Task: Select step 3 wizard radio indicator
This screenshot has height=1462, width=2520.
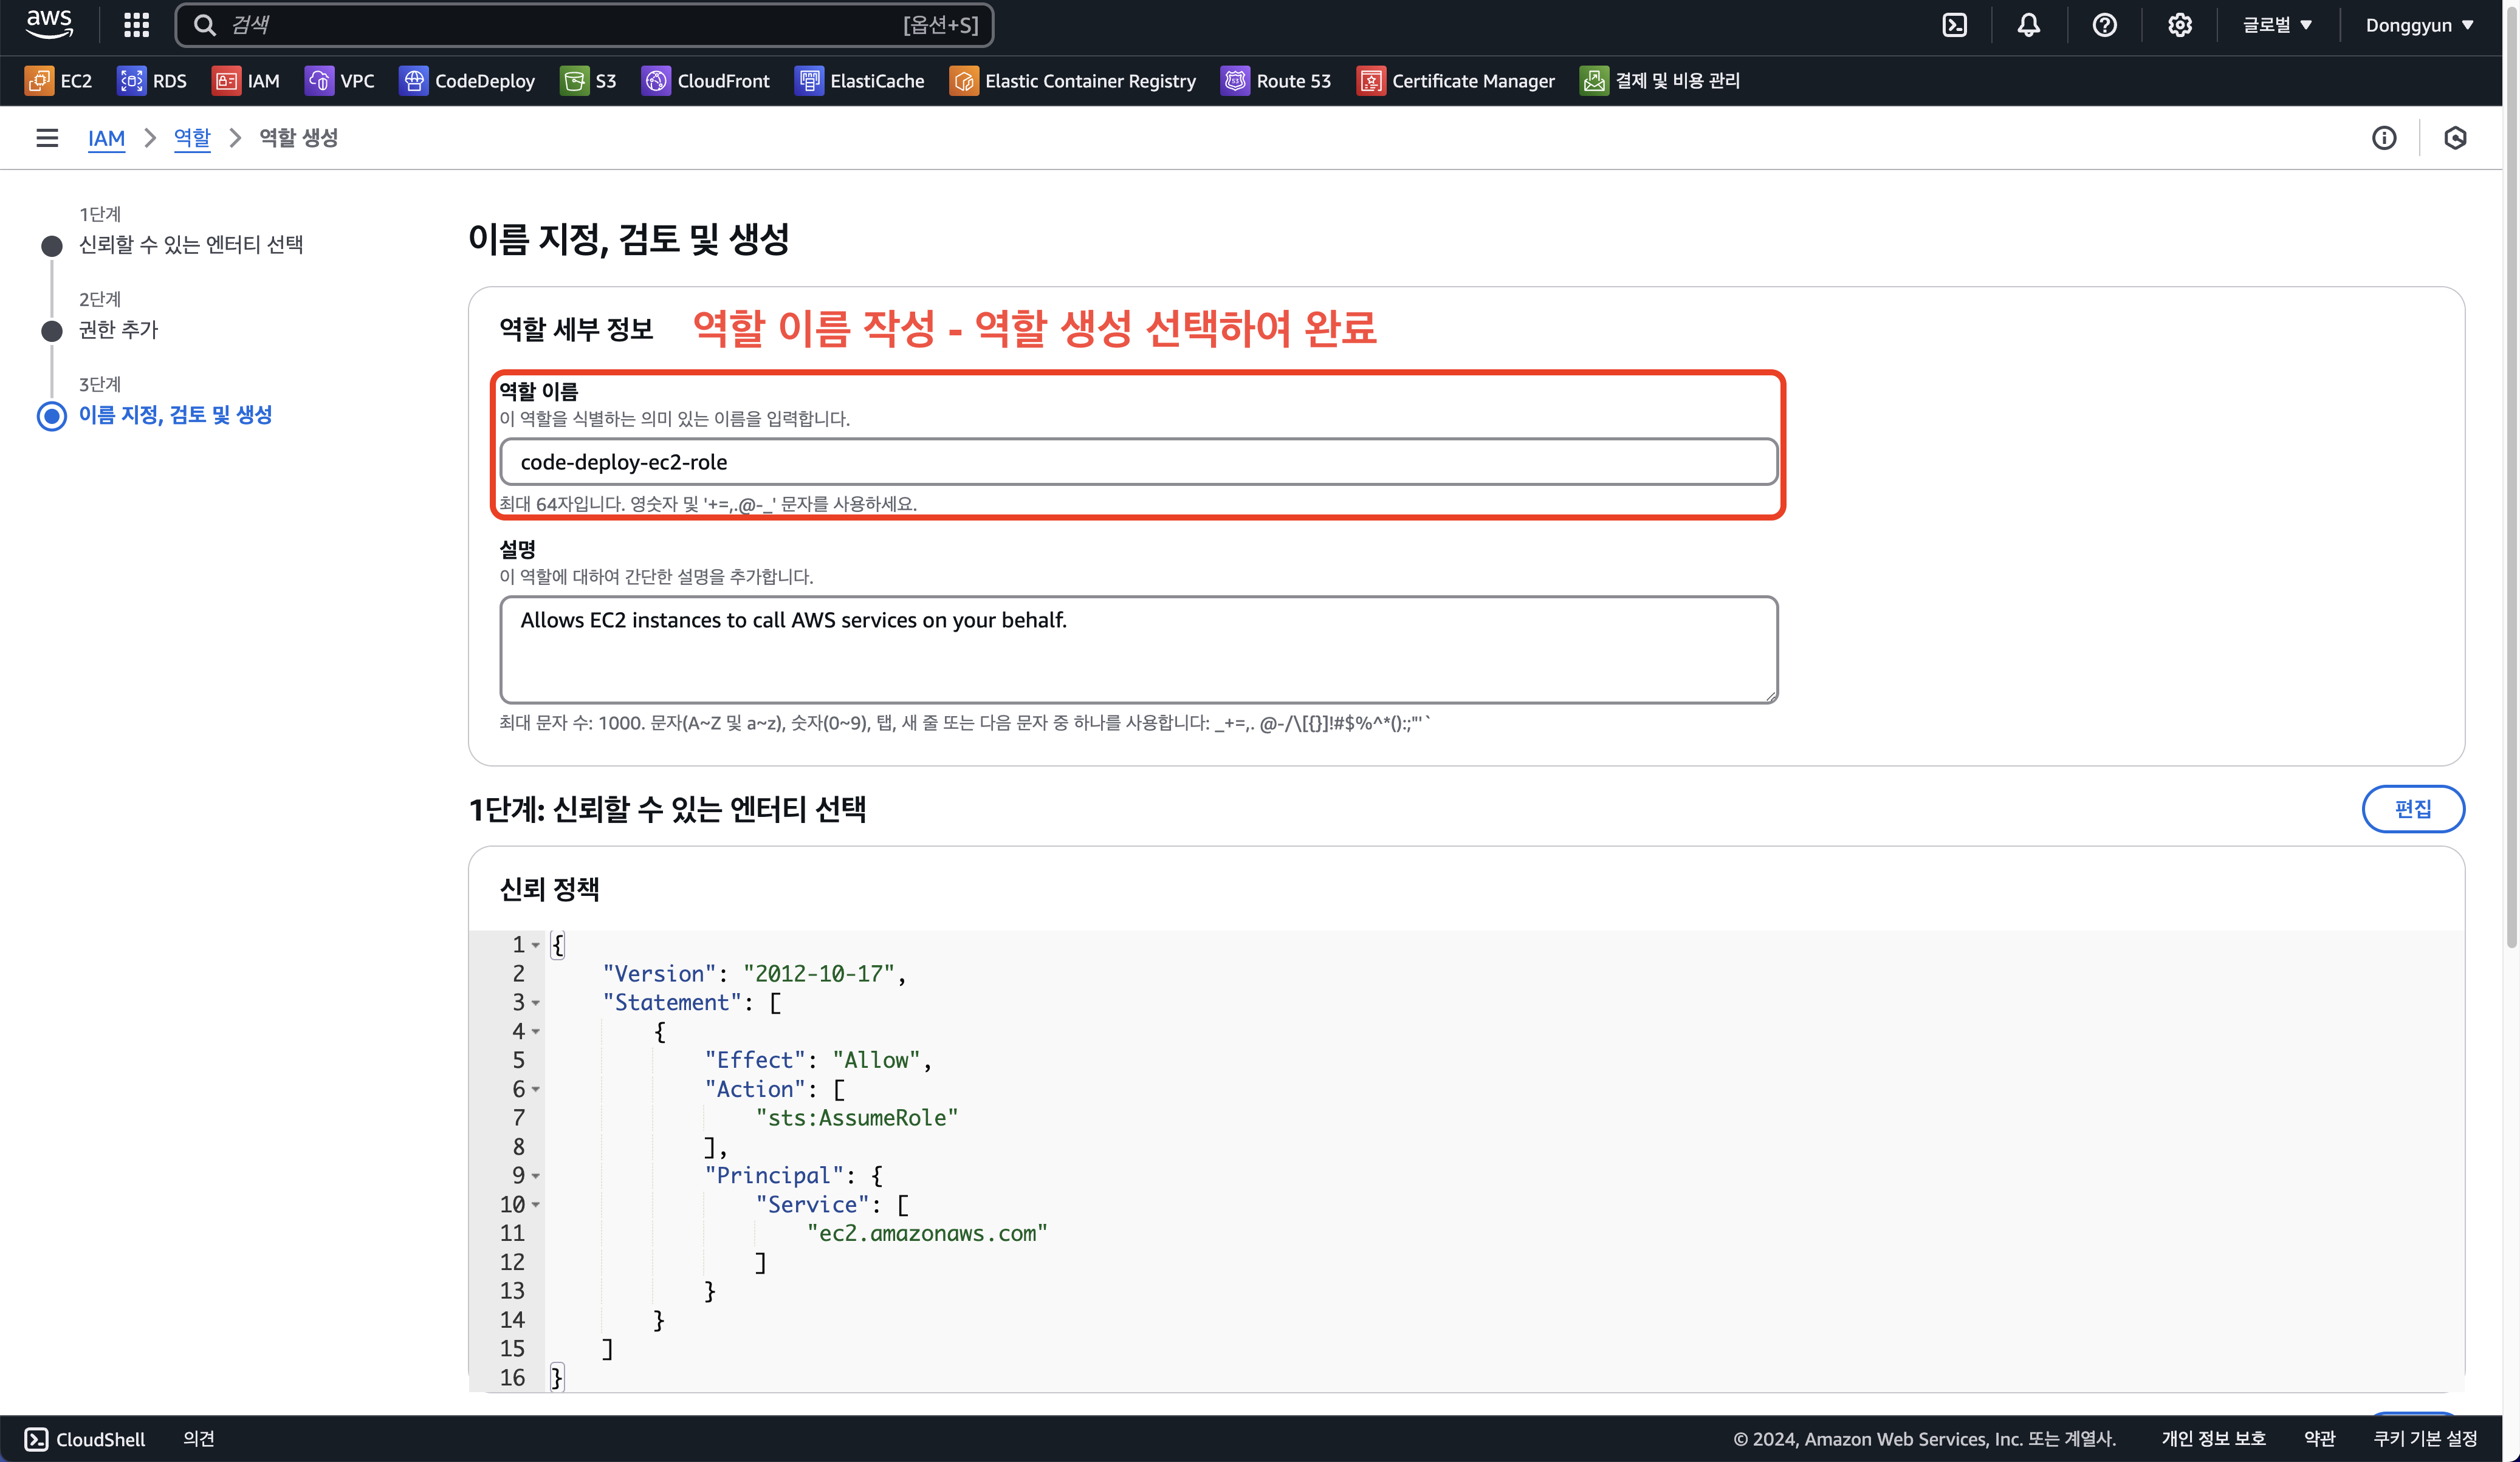Action: [x=52, y=415]
